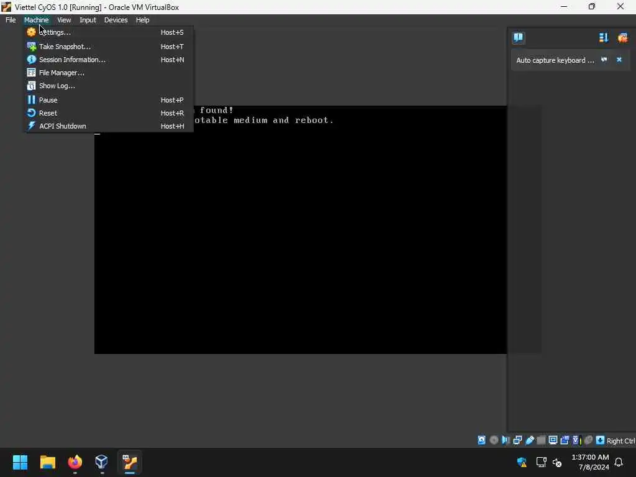Image resolution: width=636 pixels, height=477 pixels.
Task: Dismiss the Auto capture keyboard notification
Action: pyautogui.click(x=619, y=60)
